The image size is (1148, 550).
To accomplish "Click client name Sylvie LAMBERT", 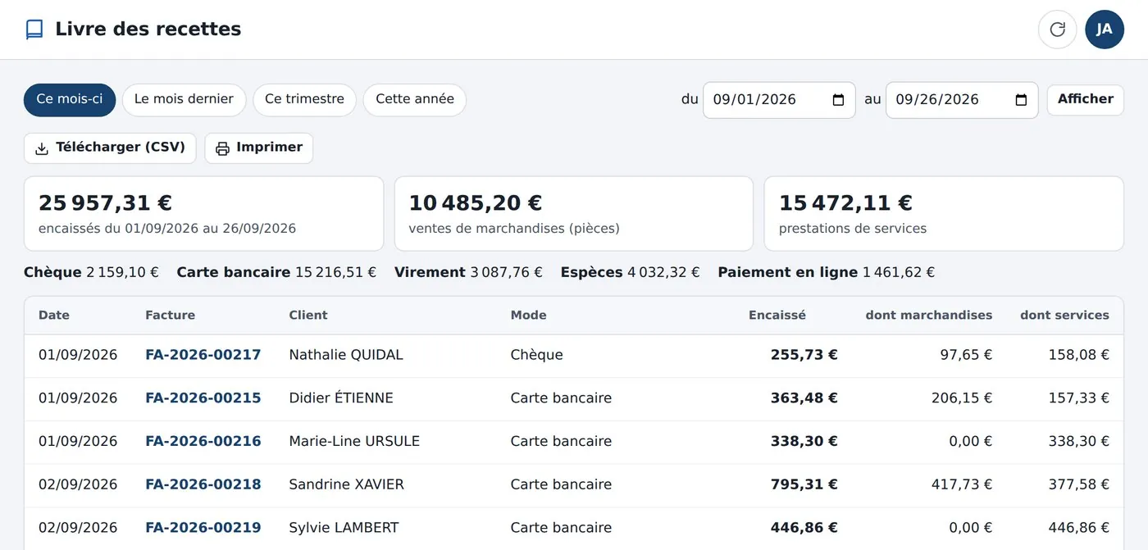I will pyautogui.click(x=344, y=528).
